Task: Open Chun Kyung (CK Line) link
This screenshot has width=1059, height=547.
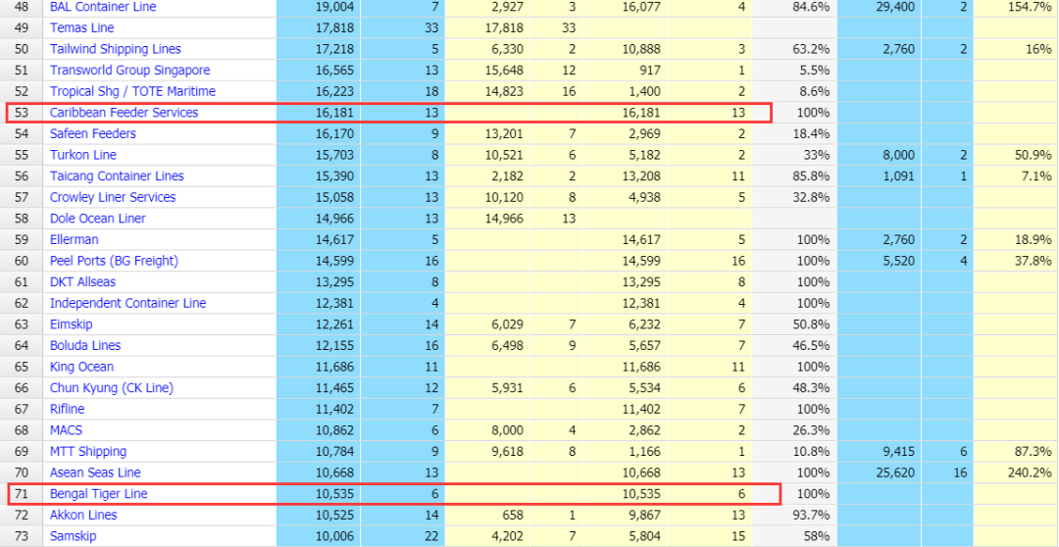Action: point(112,387)
